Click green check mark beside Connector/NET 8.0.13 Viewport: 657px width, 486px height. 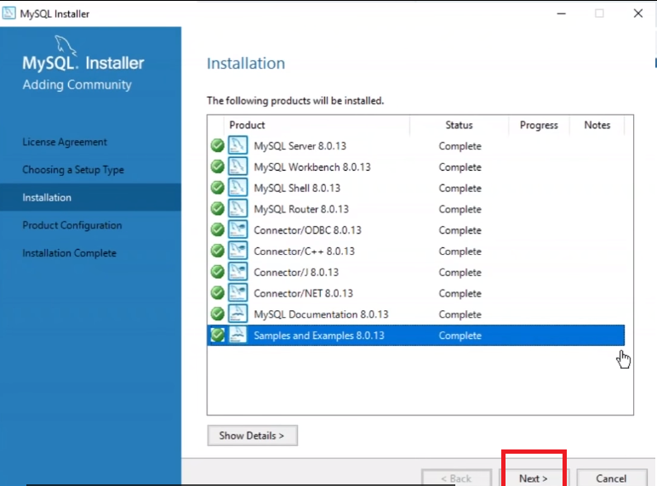[x=218, y=293]
